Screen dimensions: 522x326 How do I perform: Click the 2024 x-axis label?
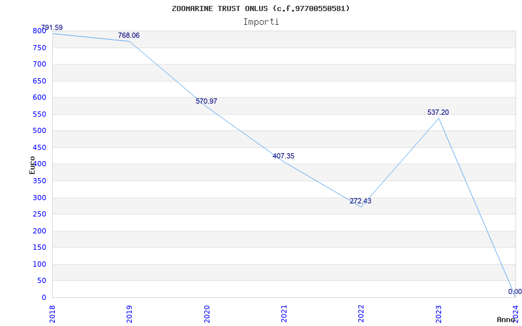pos(515,314)
